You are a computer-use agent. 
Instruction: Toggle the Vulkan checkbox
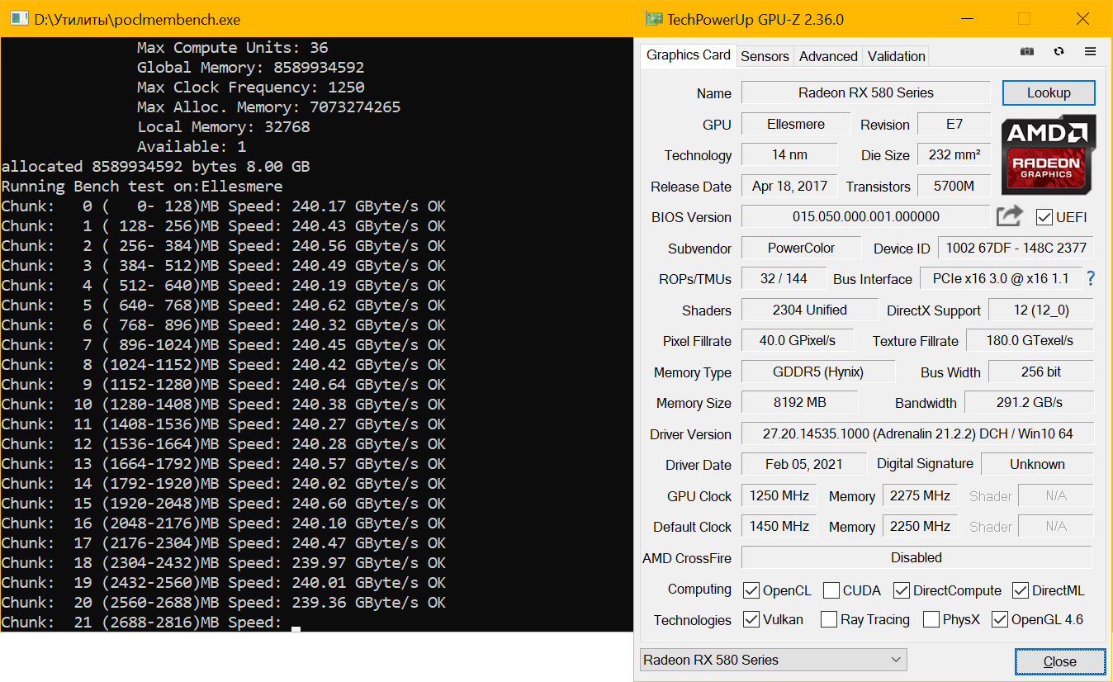(x=751, y=619)
